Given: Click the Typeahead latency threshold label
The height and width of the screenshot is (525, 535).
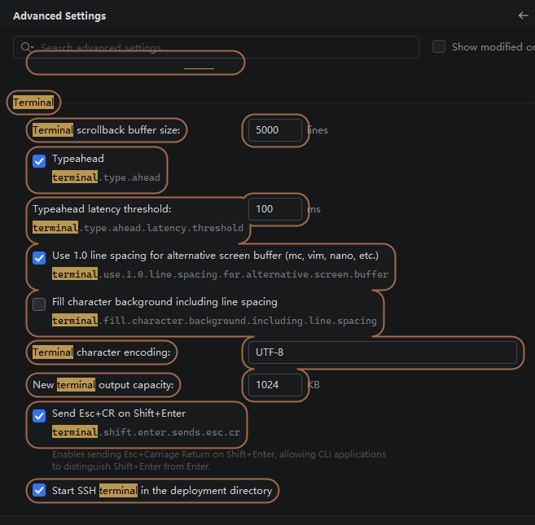Looking at the screenshot, I should [x=102, y=208].
